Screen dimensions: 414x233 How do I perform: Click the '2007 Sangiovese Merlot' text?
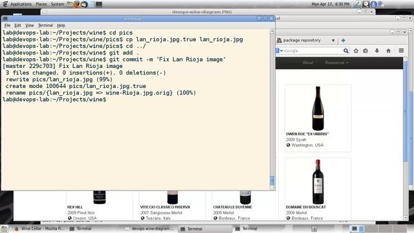[161, 213]
